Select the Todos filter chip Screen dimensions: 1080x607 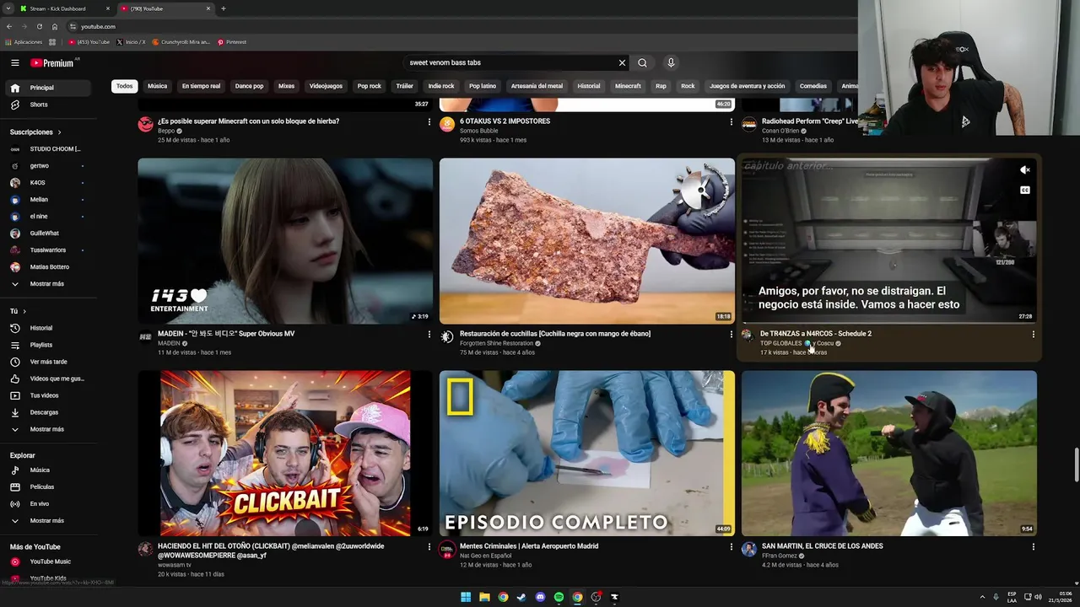click(x=124, y=86)
